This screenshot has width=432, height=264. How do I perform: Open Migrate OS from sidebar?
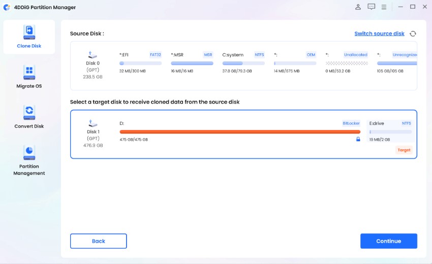tap(29, 77)
